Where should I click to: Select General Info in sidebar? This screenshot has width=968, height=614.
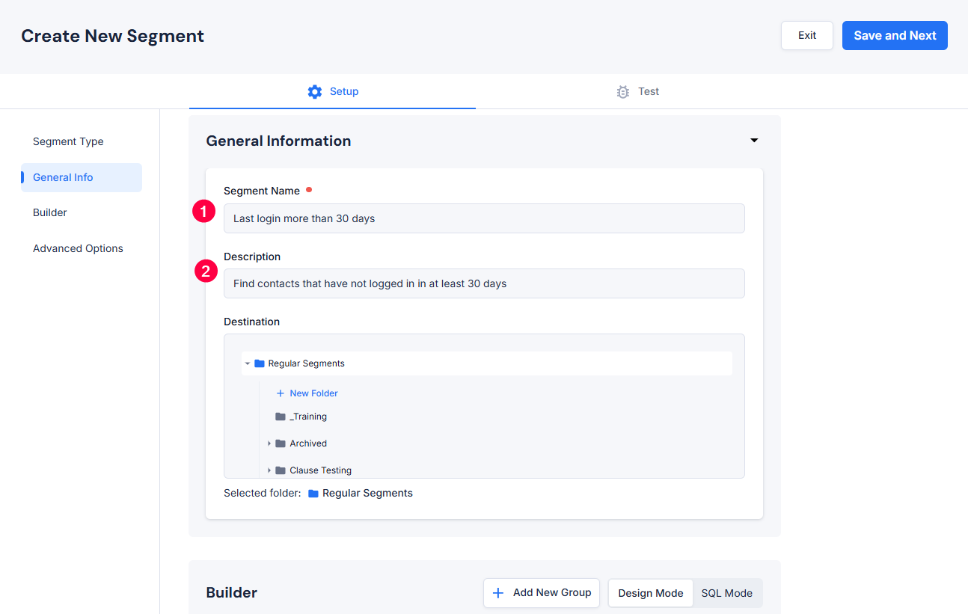(x=82, y=177)
